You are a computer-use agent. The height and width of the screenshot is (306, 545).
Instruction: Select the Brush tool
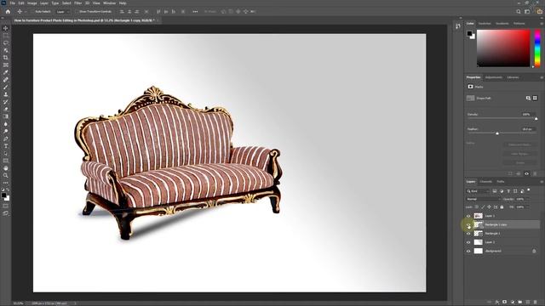6,87
